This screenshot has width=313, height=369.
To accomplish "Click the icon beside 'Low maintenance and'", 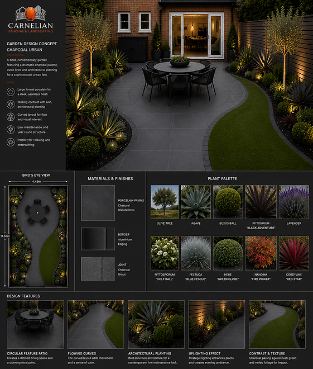I will coord(11,130).
